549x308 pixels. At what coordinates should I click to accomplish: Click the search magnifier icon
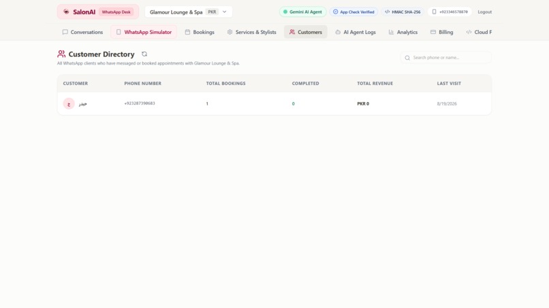click(x=407, y=58)
